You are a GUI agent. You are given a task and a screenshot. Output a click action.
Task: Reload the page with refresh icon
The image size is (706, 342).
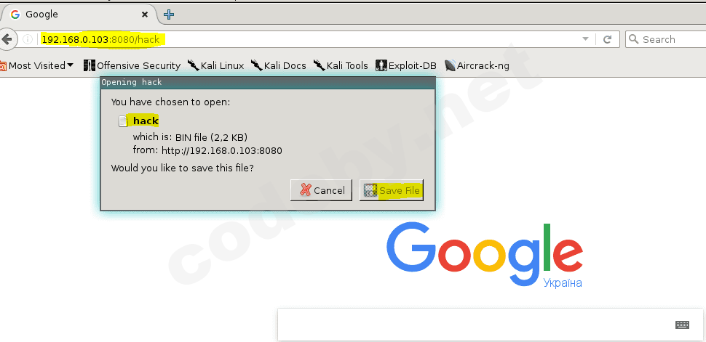pos(607,39)
